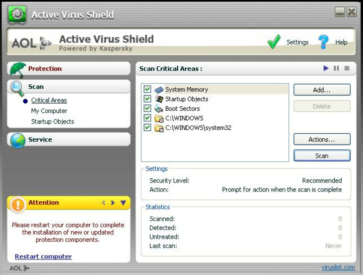The width and height of the screenshot is (363, 275).
Task: Pause the scan with pause button
Action: tap(336, 68)
